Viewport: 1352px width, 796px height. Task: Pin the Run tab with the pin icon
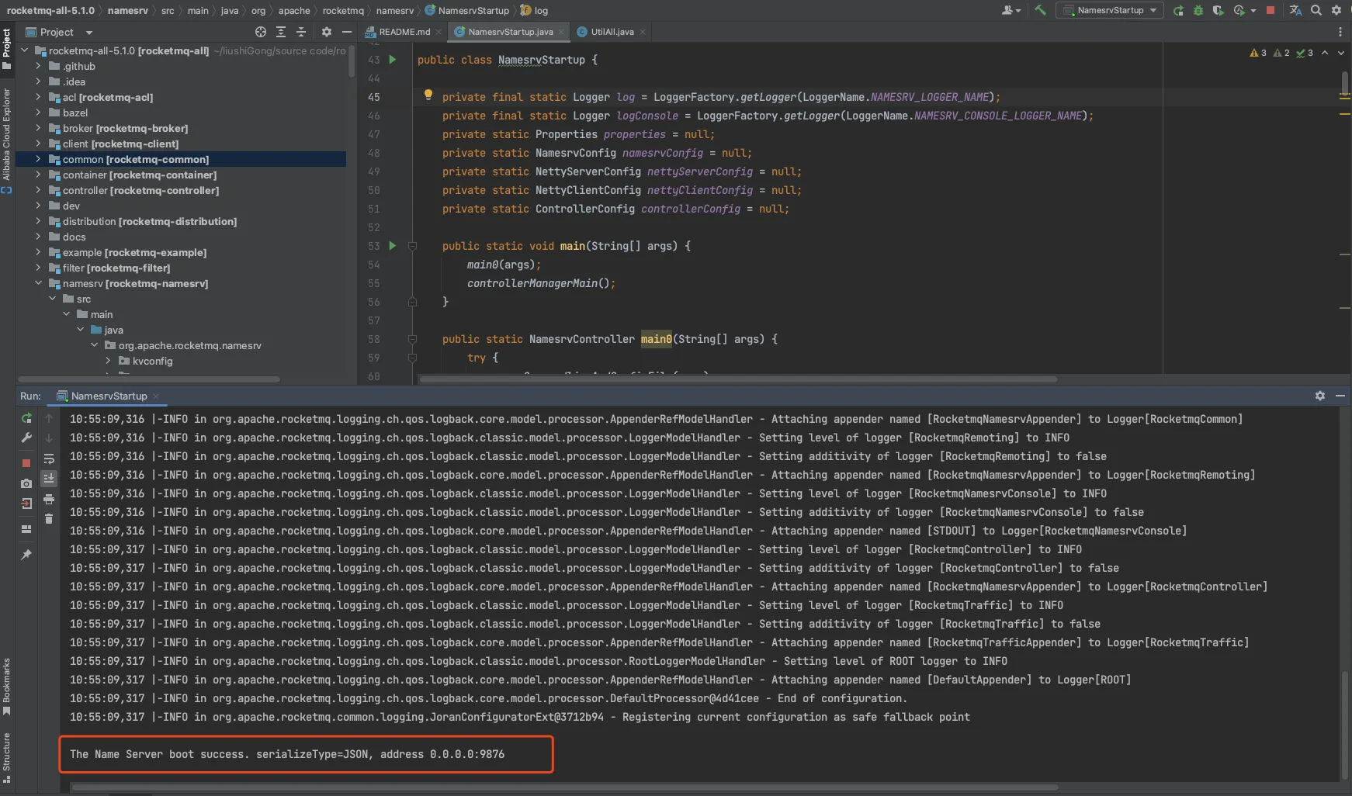coord(26,555)
